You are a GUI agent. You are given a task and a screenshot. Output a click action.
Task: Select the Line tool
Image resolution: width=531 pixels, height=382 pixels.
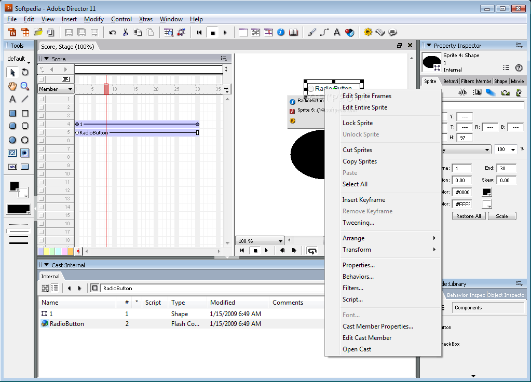pos(25,99)
